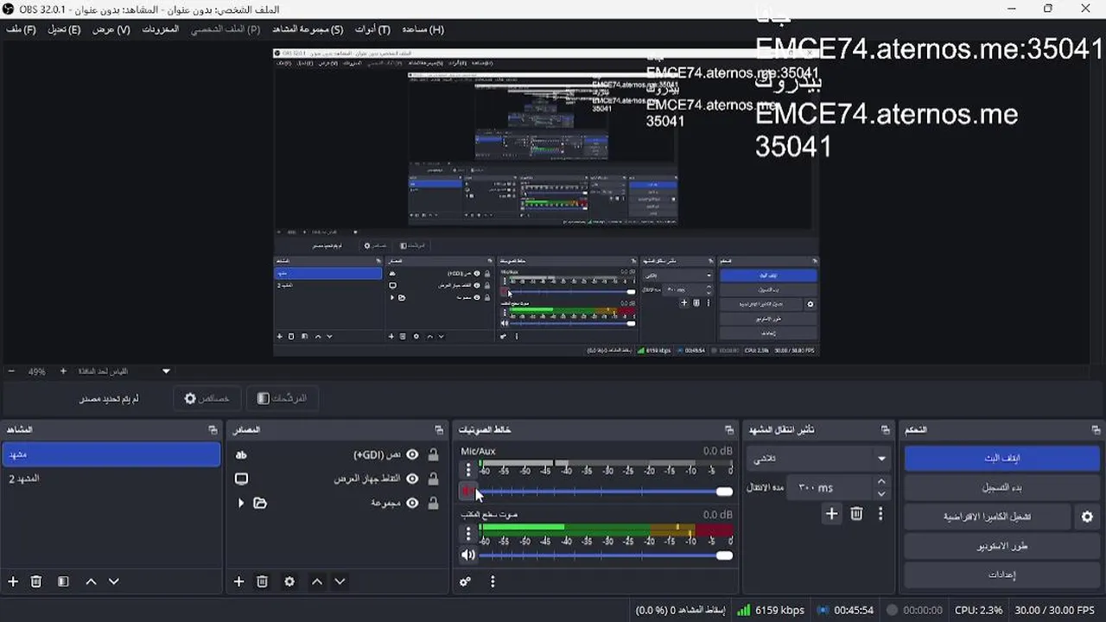This screenshot has height=622, width=1106.
Task: Toggle visibility of display capture source
Action: click(412, 479)
